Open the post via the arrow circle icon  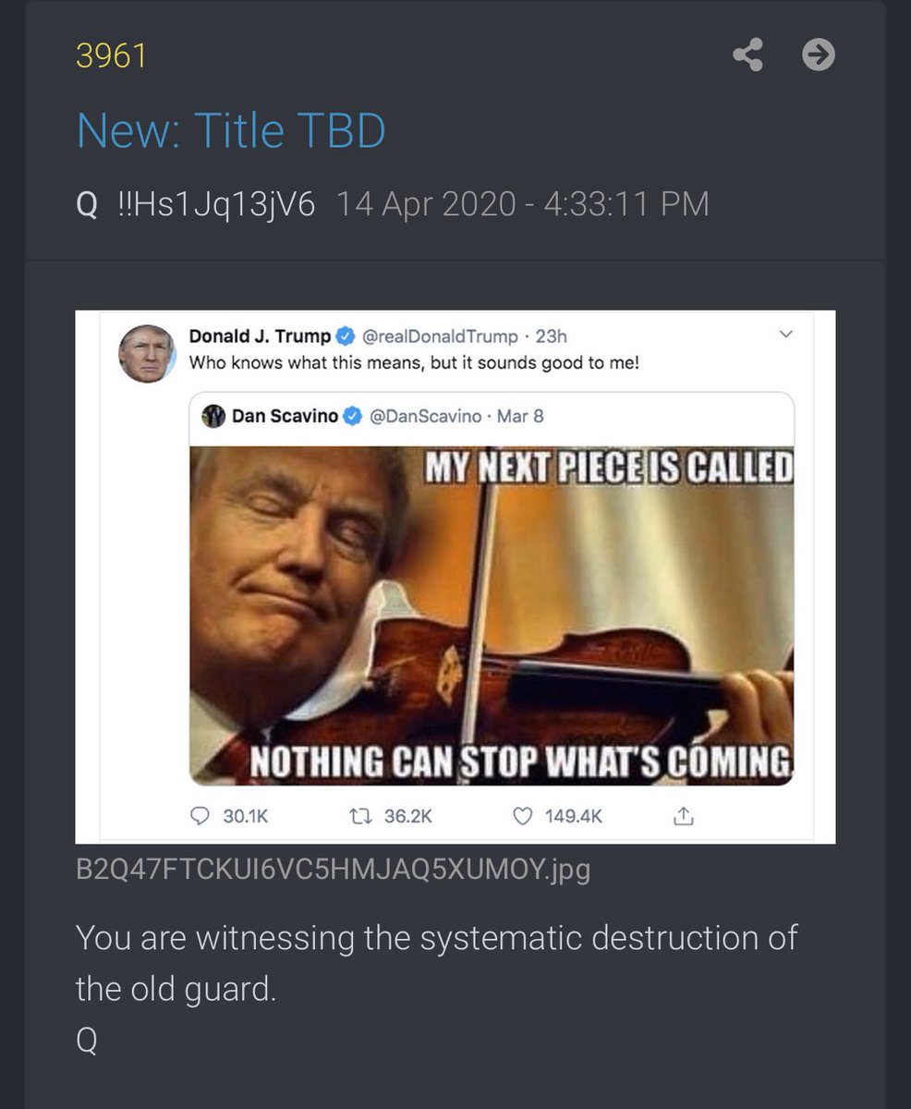click(x=819, y=55)
